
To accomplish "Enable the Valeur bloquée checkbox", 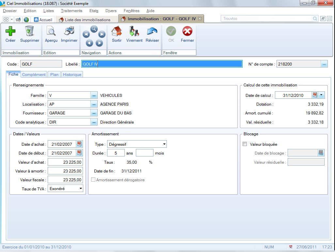I will pos(245,144).
